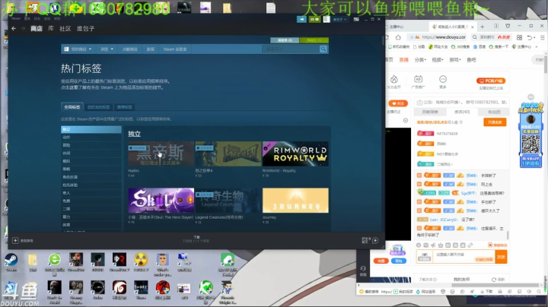Expand the 游戏 menu on Douyu
Screen dimensions: 548x307
(454, 60)
